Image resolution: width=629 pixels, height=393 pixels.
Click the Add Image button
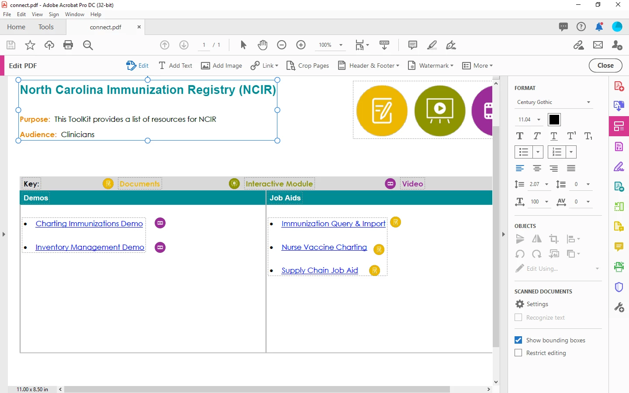pos(221,65)
